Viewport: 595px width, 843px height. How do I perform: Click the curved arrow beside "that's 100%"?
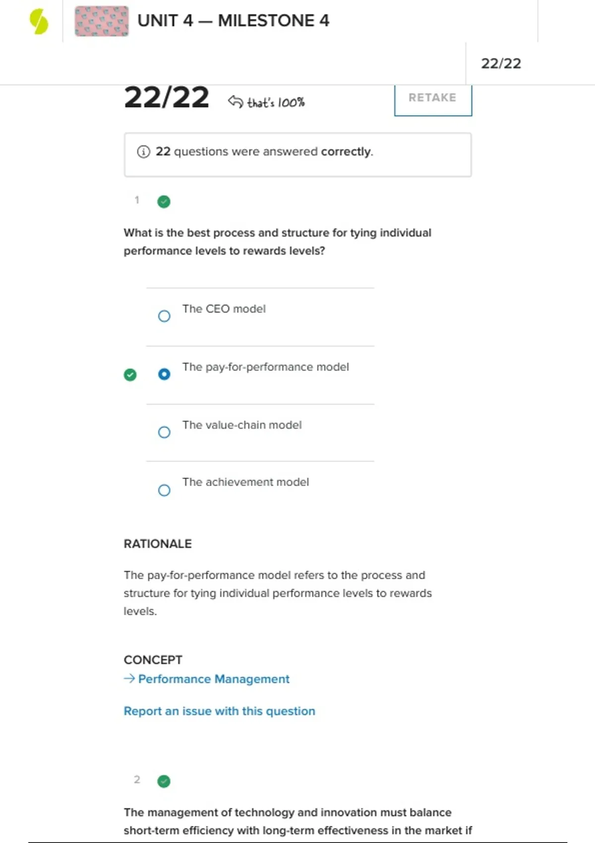pos(236,102)
